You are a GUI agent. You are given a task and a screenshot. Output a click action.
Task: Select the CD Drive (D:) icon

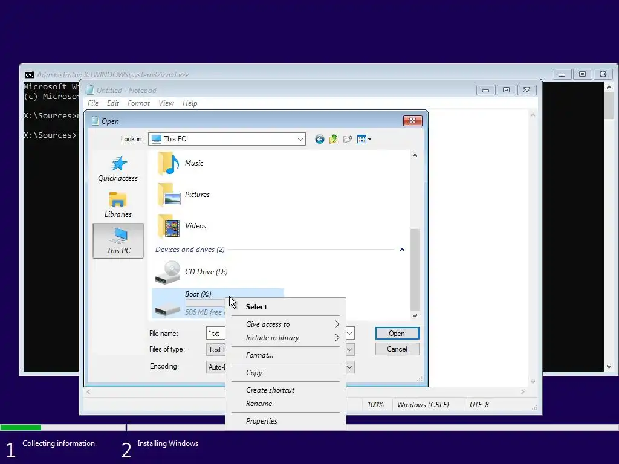[x=167, y=272]
